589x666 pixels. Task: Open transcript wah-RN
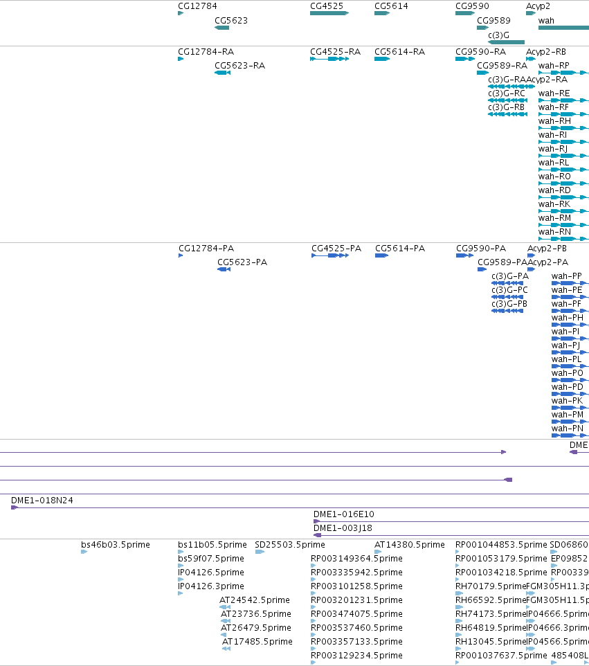pyautogui.click(x=554, y=231)
